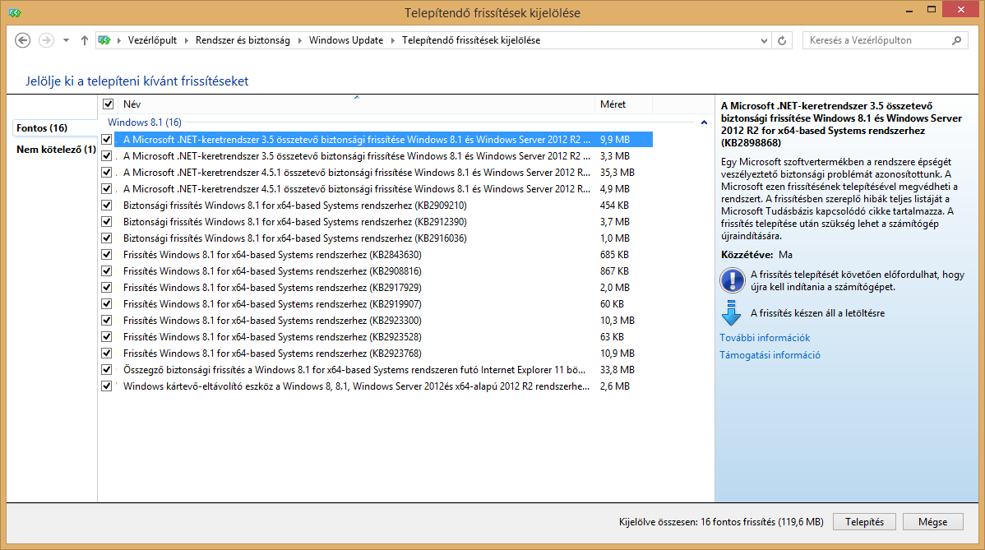Image resolution: width=985 pixels, height=550 pixels.
Task: Uncheck update KB2843630
Action: pos(107,254)
